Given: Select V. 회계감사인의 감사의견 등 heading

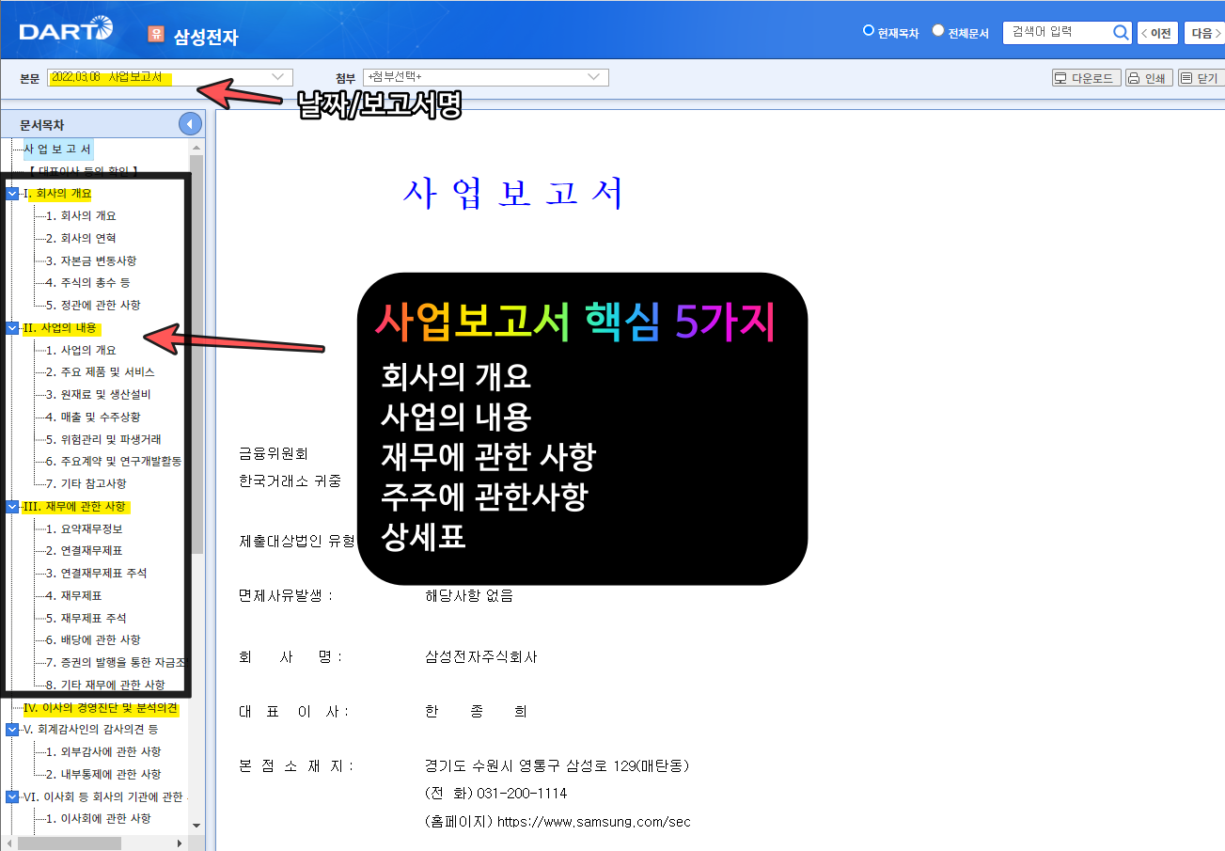Looking at the screenshot, I should click(91, 730).
